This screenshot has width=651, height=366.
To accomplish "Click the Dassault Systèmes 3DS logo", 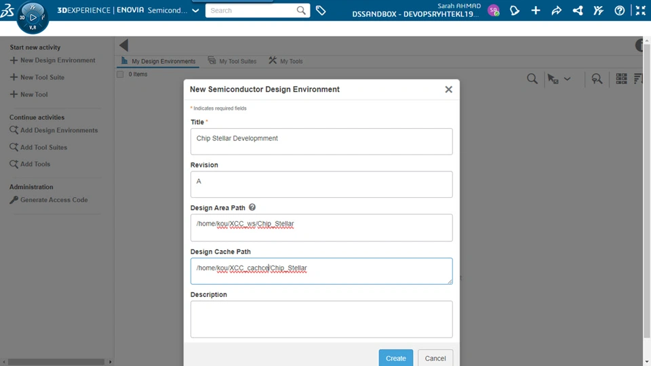I will click(7, 10).
